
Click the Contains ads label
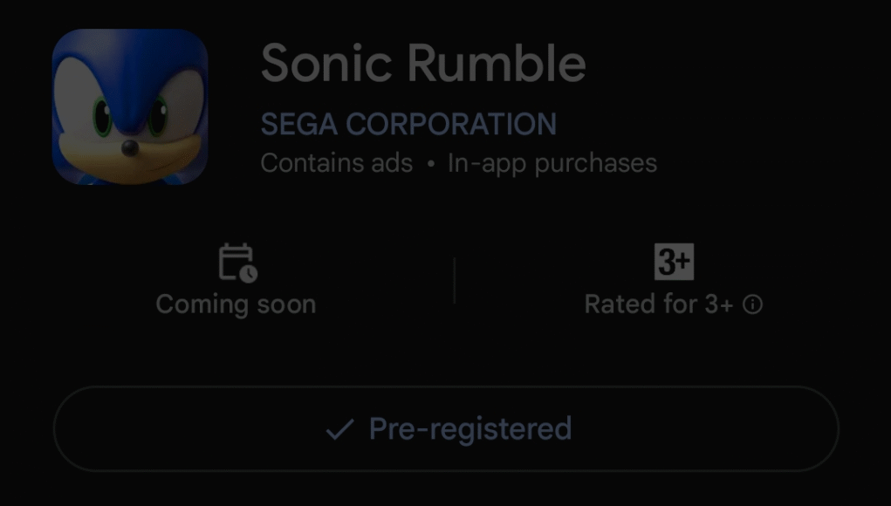337,163
